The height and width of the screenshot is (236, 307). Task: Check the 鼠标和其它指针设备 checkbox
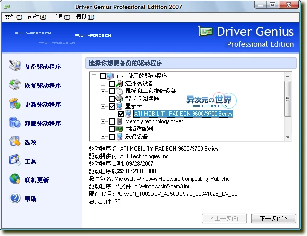(x=112, y=91)
